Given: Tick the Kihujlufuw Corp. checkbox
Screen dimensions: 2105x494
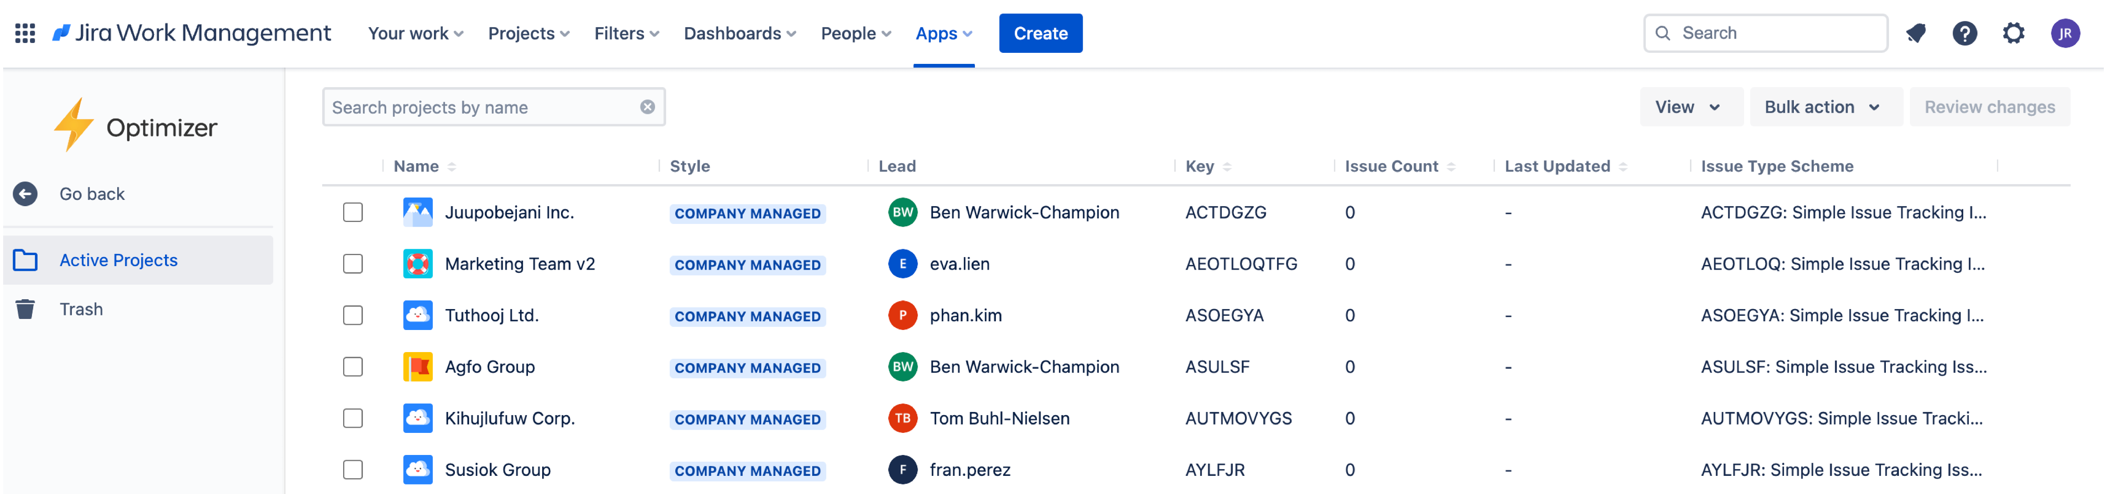Looking at the screenshot, I should (353, 419).
